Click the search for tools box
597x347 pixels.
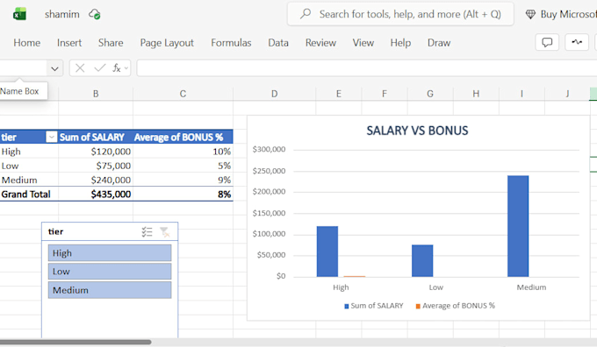click(x=400, y=14)
